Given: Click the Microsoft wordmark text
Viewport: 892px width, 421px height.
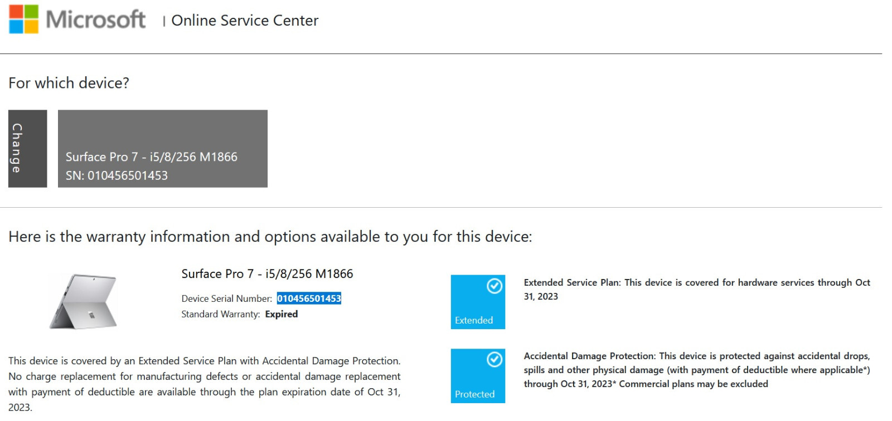Looking at the screenshot, I should click(x=95, y=20).
